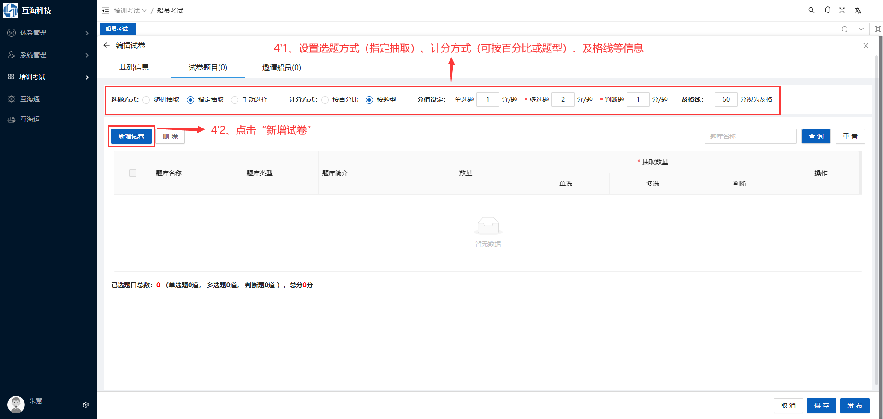Click the 题库名称 search input field

[x=751, y=136]
